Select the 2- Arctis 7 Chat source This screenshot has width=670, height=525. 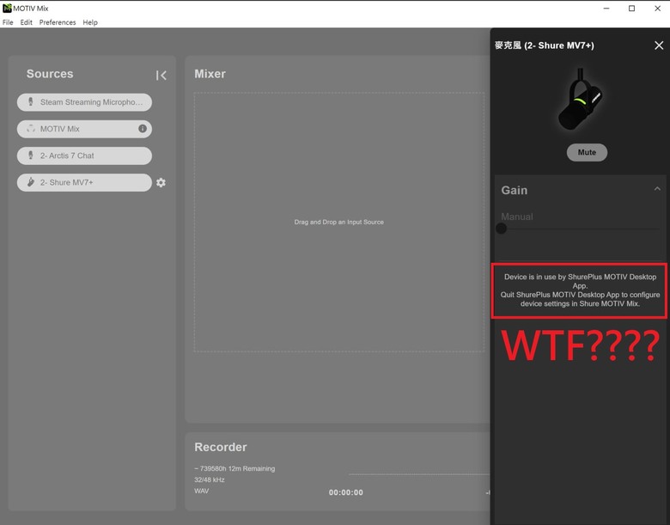tap(84, 156)
